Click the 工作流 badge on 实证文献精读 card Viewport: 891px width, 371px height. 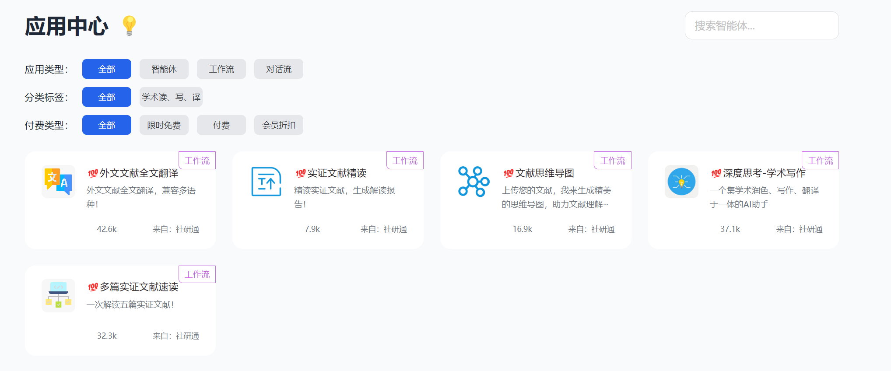(405, 161)
